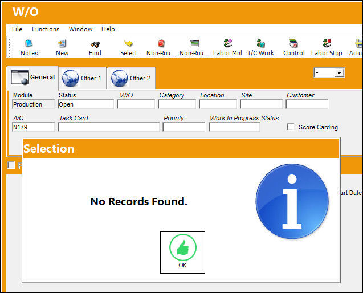The image size is (363, 293).
Task: Toggle the checkbox left of Selection dialog
Action: point(11,165)
